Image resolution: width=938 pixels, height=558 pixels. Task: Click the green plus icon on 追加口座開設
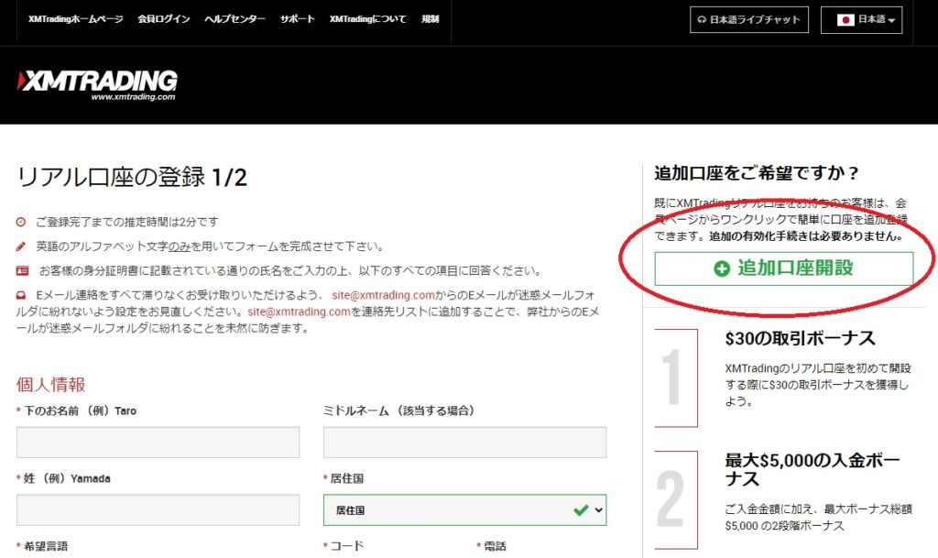(722, 268)
